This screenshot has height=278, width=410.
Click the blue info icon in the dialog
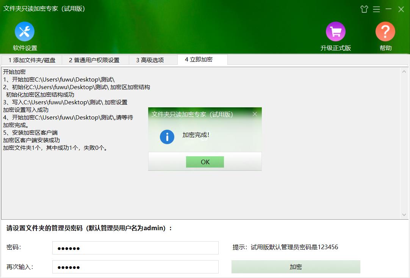pos(167,137)
